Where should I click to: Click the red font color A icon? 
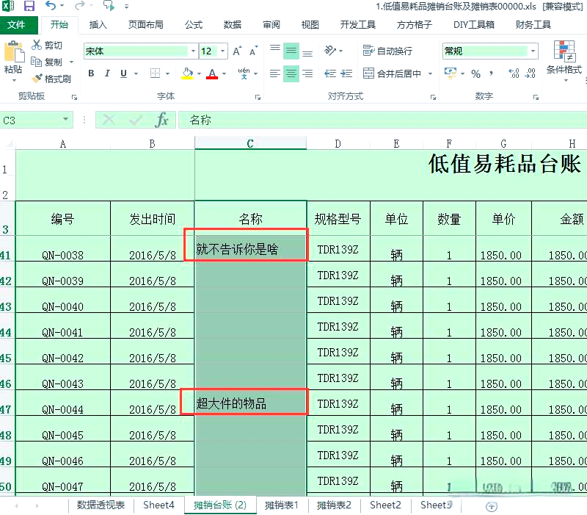pos(212,73)
